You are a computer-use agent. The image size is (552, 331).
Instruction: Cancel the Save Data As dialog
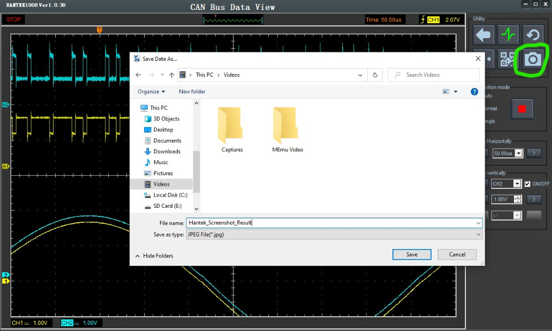457,254
